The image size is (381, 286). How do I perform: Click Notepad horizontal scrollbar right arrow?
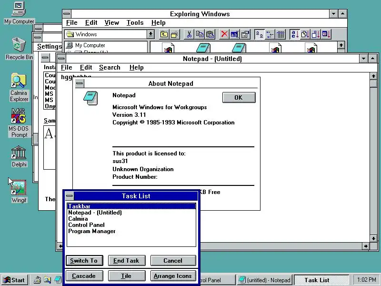366,246
